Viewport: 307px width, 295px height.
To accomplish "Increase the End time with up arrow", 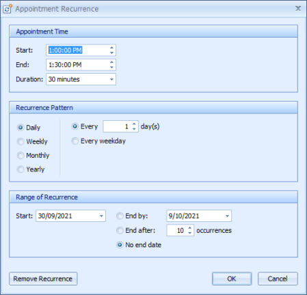I will pos(111,62).
